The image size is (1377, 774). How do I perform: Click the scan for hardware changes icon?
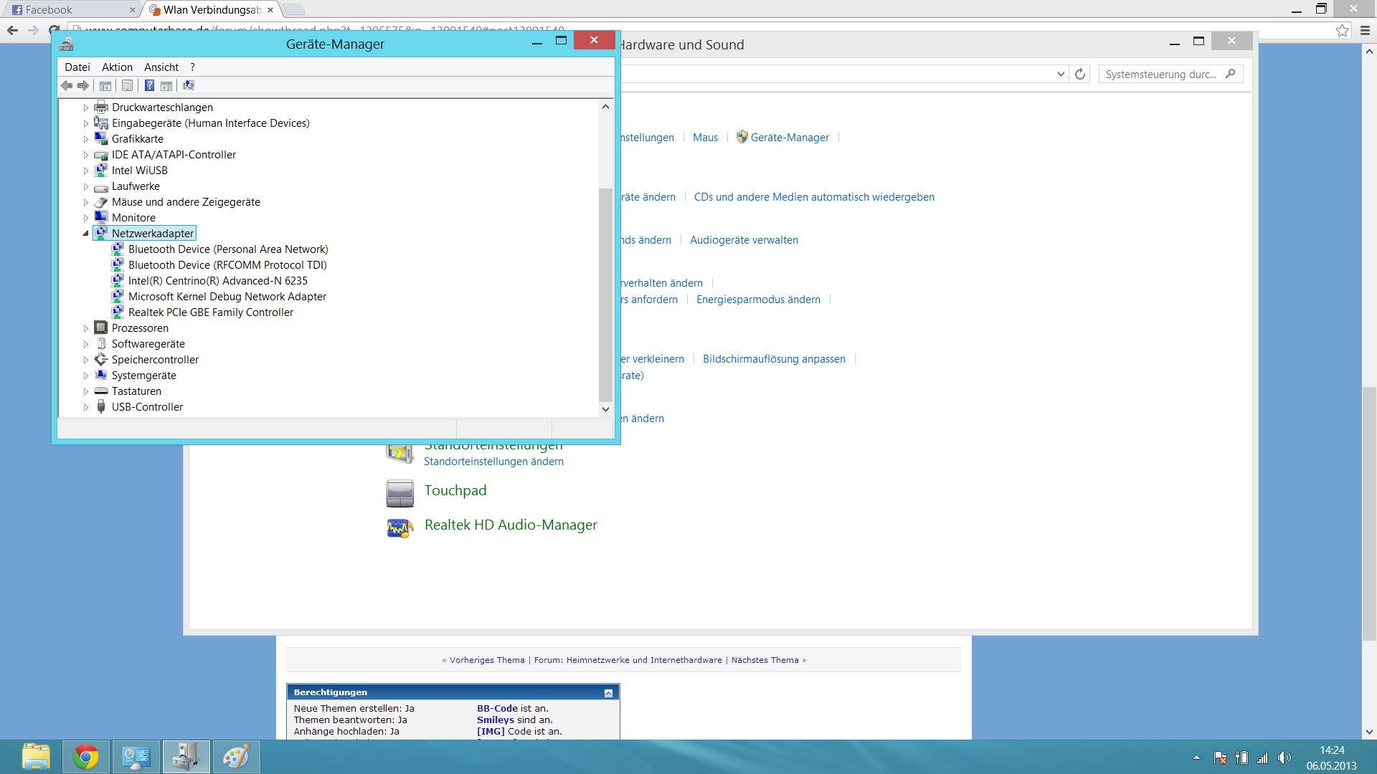[189, 86]
